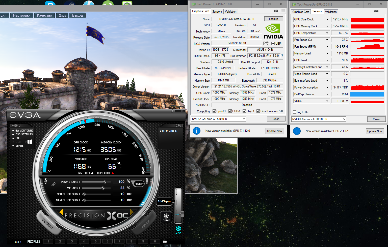Viewport: 388px width, 247px height.
Task: Expand the Power Consumption sensor dropdown
Action: click(x=327, y=87)
